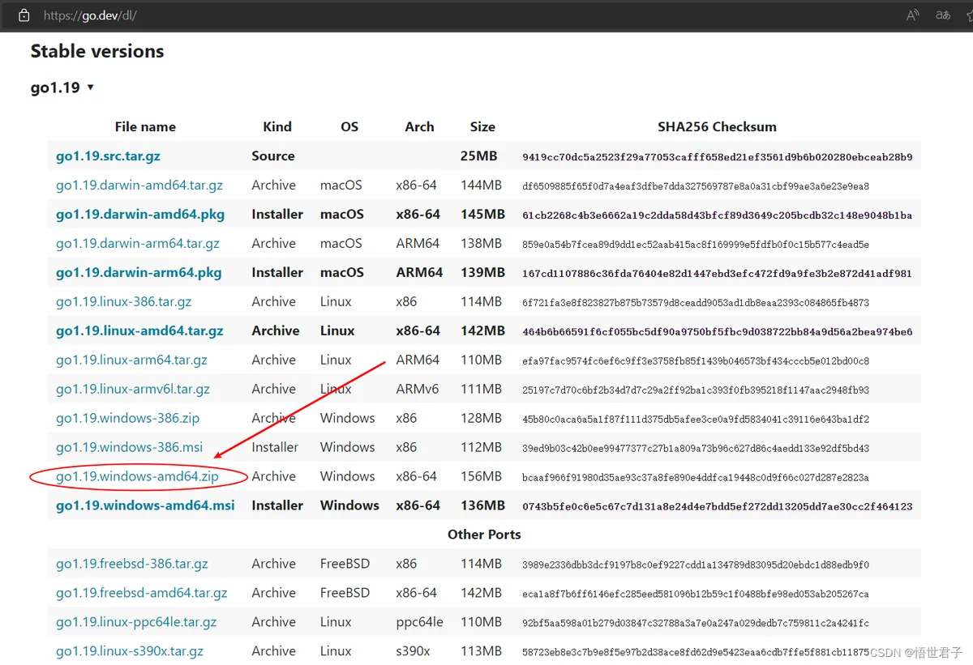Viewport: 973px width, 665px height.
Task: Get the go1.19.windows-amd64.msi installer
Action: click(145, 506)
